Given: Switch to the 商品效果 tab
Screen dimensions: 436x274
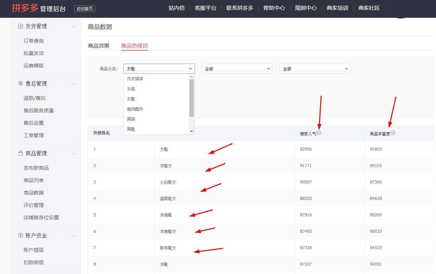Looking at the screenshot, I should point(99,46).
